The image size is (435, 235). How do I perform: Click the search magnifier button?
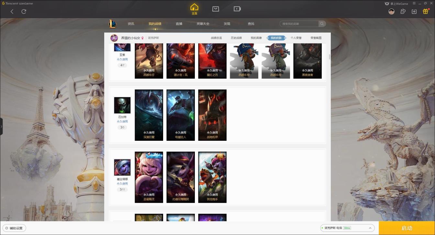(322, 24)
